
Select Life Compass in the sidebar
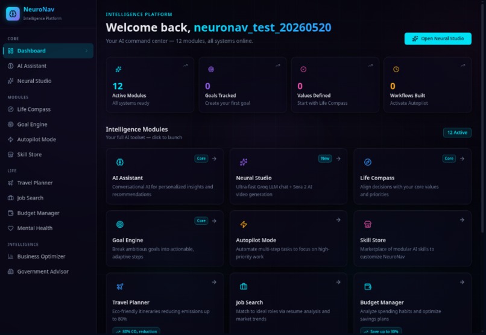(48, 109)
